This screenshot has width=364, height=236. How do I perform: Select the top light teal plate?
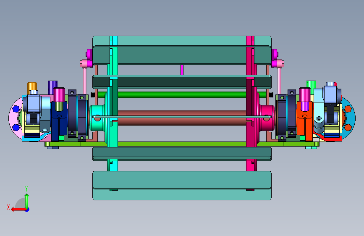182,41
